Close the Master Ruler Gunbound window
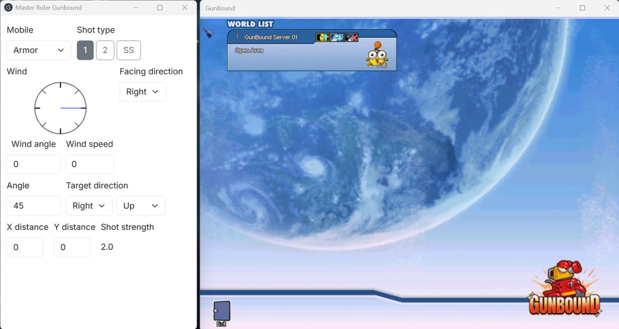619x329 pixels. click(x=185, y=7)
